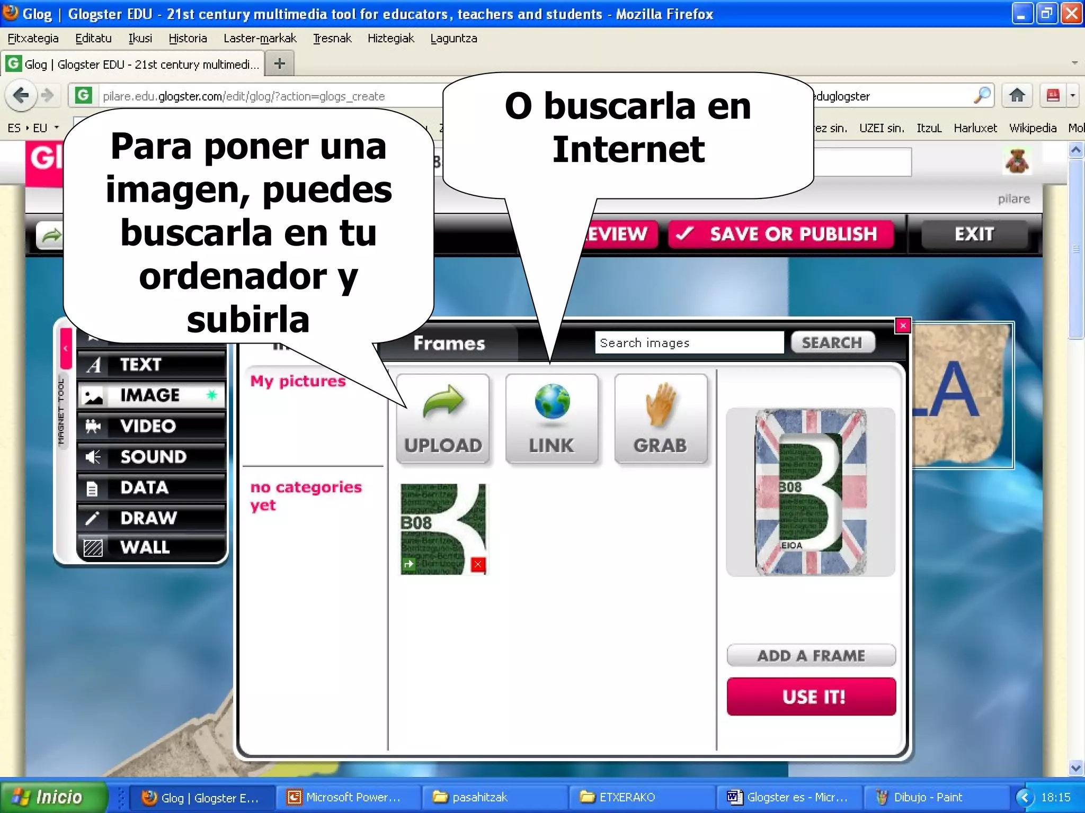Click the USE IT! button

(x=811, y=697)
